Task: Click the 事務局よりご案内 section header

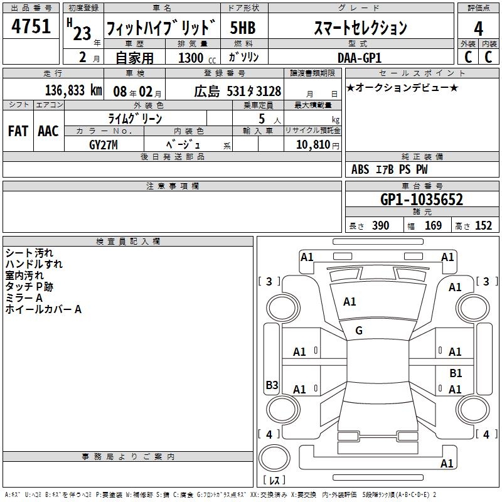Action: (x=128, y=457)
